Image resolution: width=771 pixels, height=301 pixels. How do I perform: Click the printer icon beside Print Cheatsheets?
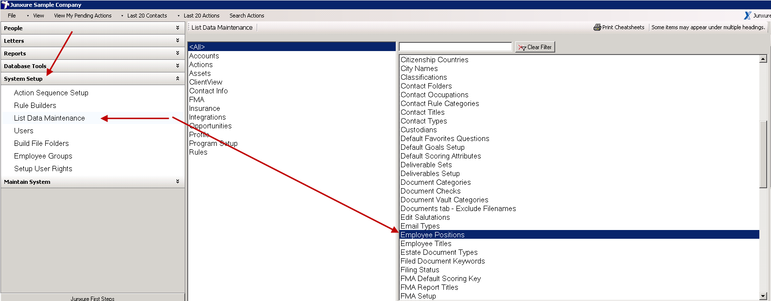597,28
